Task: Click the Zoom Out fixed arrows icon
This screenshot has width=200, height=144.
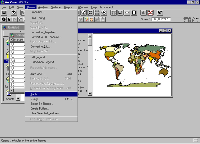Action: tap(97, 12)
